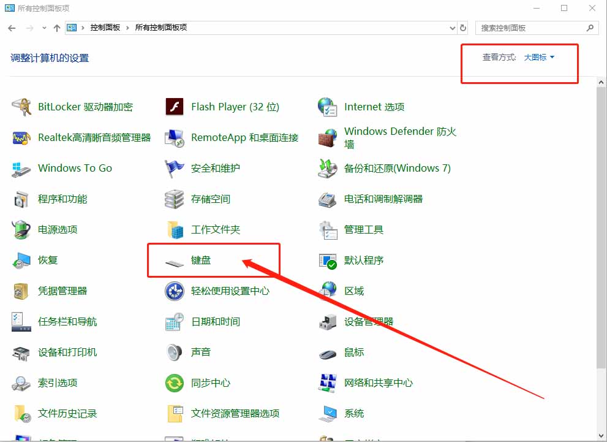Click the 声音 speaker icon
Image resolution: width=607 pixels, height=442 pixels.
175,352
